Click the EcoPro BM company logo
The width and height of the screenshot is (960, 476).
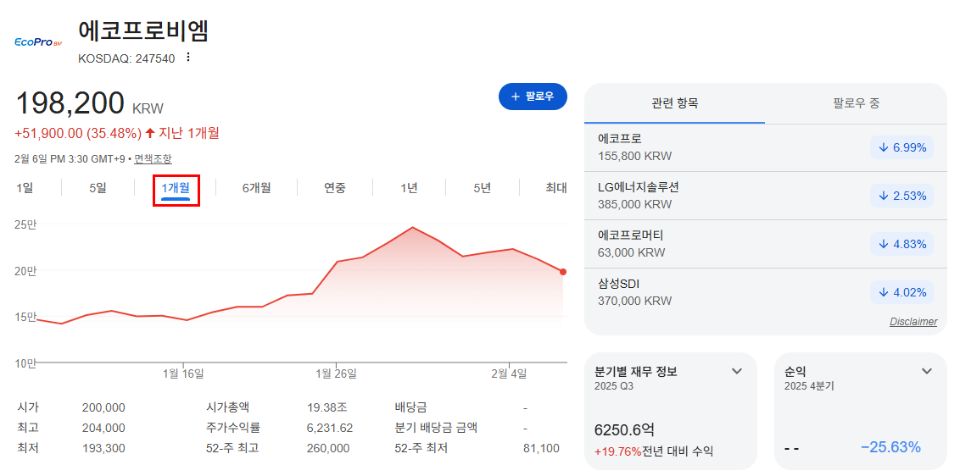tap(38, 43)
